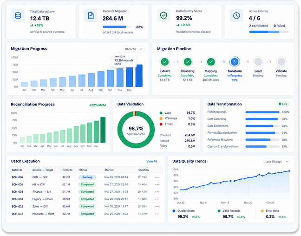Click the Records Migrated document icon
Viewport: 301px width, 236px height.
(91, 15)
